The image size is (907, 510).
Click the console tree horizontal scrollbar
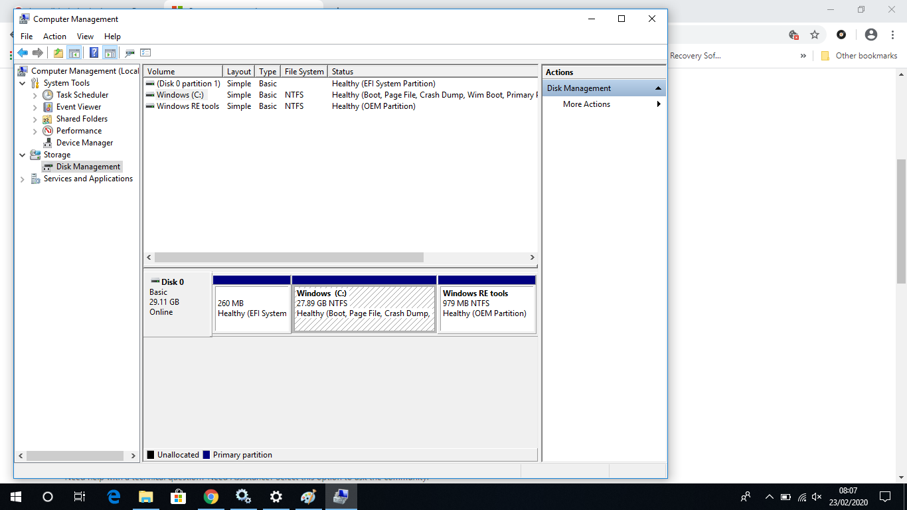tap(76, 456)
